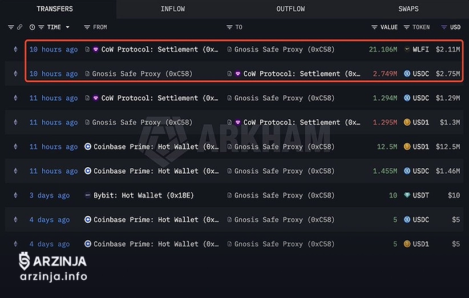
Task: Open the TO column filter
Action: [229, 27]
